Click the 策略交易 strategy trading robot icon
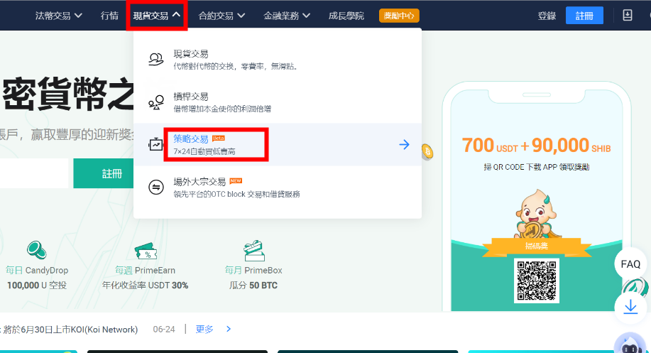 [x=155, y=144]
